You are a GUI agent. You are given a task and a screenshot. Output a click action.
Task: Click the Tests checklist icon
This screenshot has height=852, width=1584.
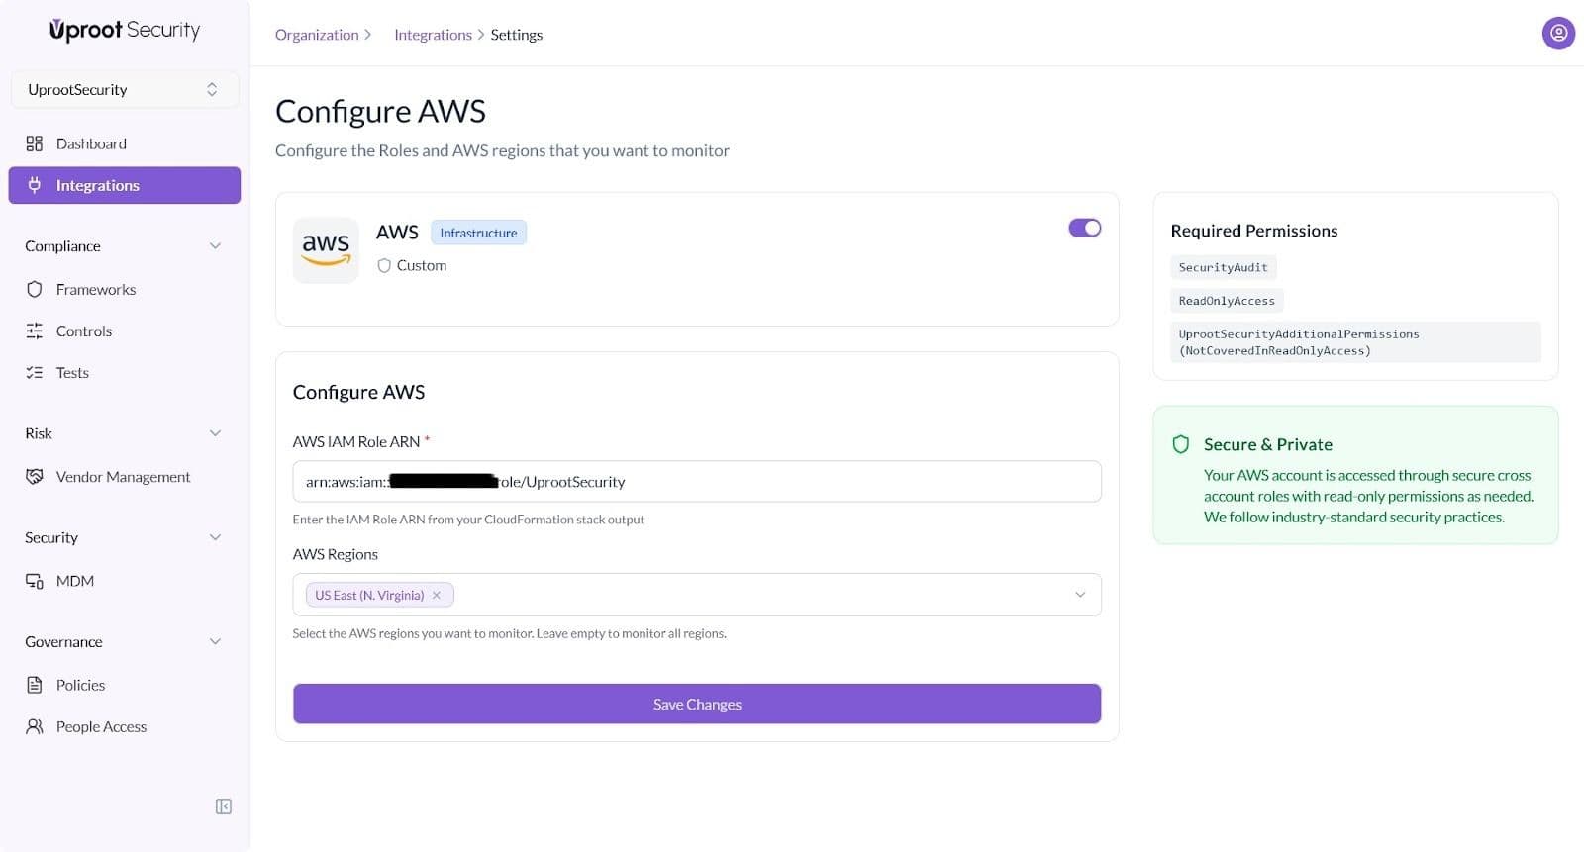pos(34,372)
